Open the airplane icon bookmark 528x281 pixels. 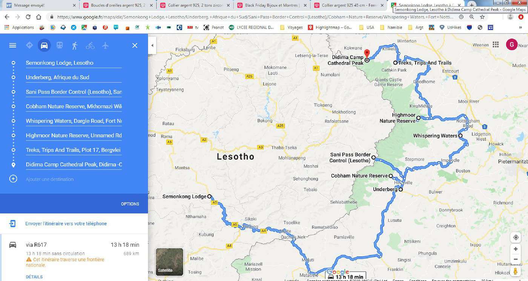click(73, 27)
